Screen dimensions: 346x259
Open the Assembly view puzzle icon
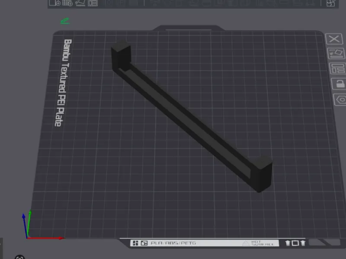pos(331,3)
